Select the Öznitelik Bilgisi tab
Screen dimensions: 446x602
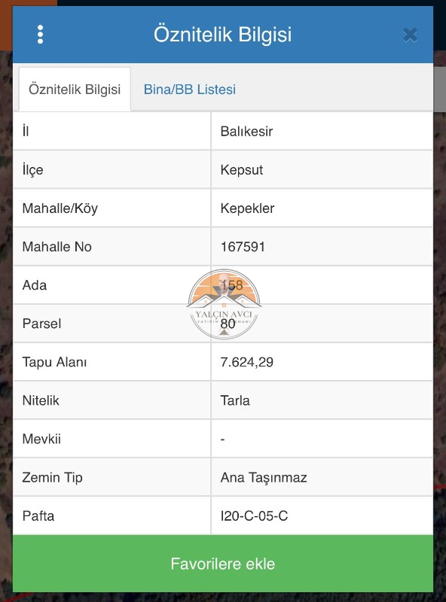[x=75, y=90]
